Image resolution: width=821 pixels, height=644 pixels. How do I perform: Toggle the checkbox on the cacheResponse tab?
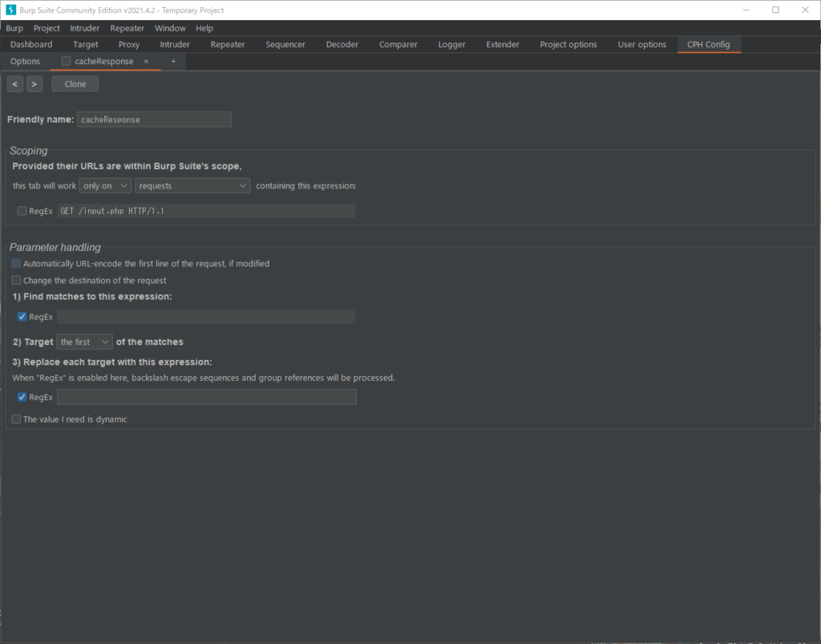coord(66,61)
